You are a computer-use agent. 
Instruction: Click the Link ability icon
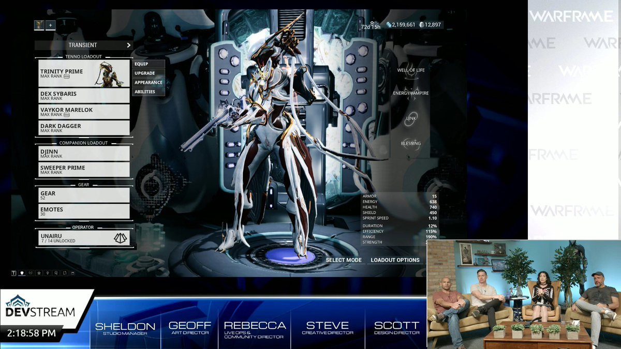[x=411, y=118]
